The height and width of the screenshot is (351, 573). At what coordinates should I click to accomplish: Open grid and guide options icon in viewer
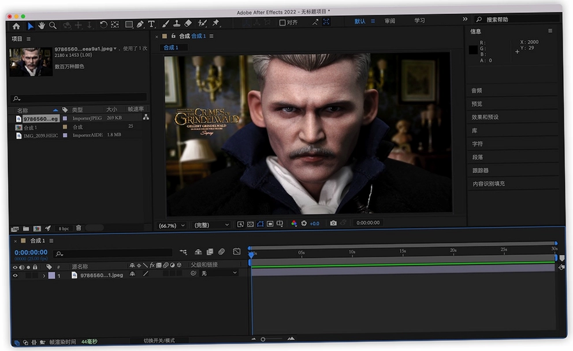pyautogui.click(x=280, y=224)
